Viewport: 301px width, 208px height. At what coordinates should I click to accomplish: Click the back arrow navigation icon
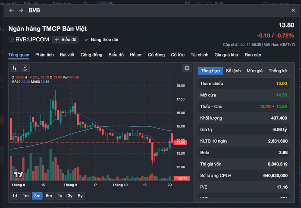(x=11, y=10)
